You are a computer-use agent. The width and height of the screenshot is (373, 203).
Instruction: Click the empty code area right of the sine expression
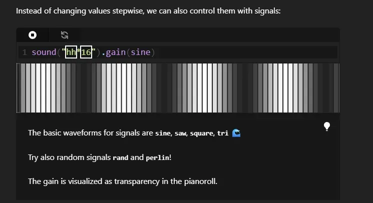point(245,52)
